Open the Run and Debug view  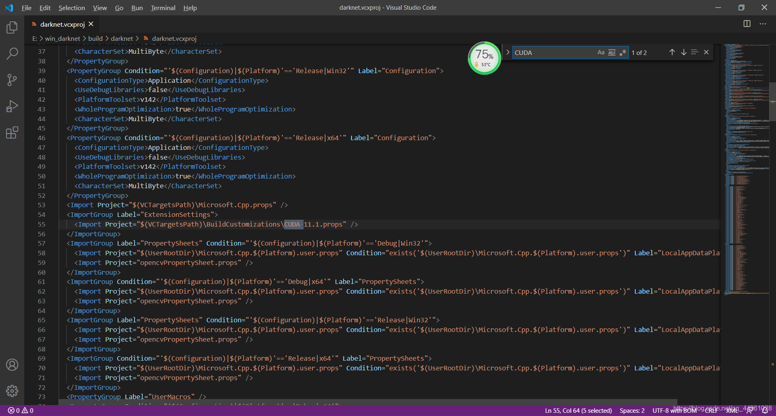(12, 106)
